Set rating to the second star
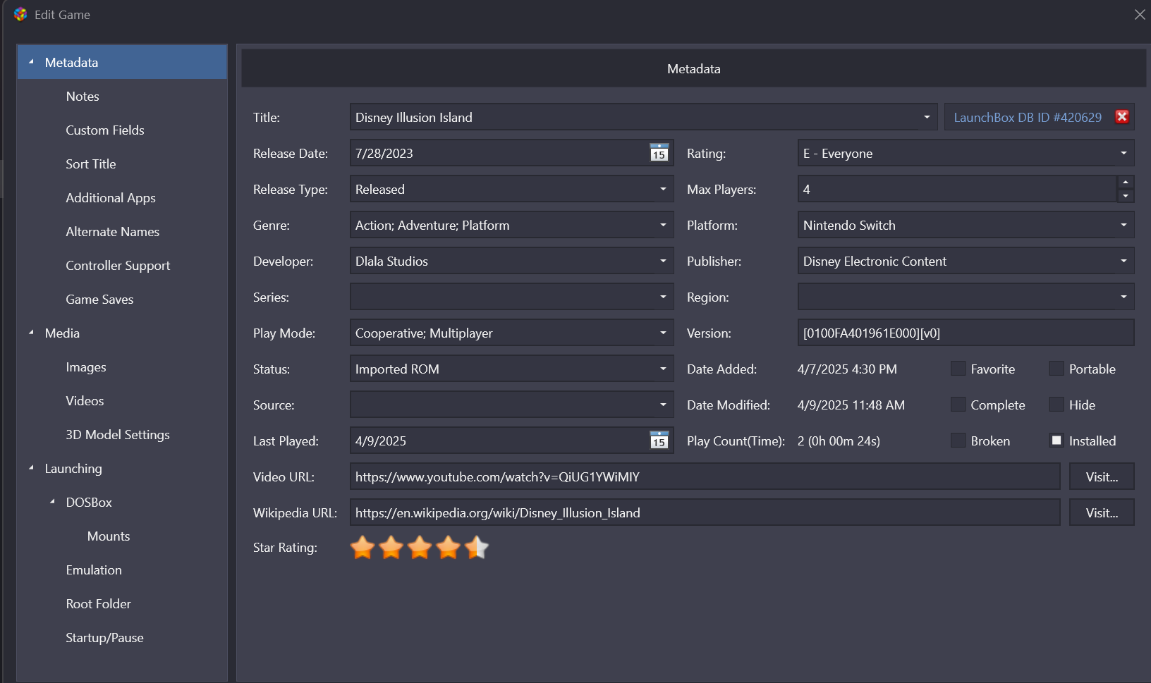Viewport: 1151px width, 683px height. coord(391,548)
